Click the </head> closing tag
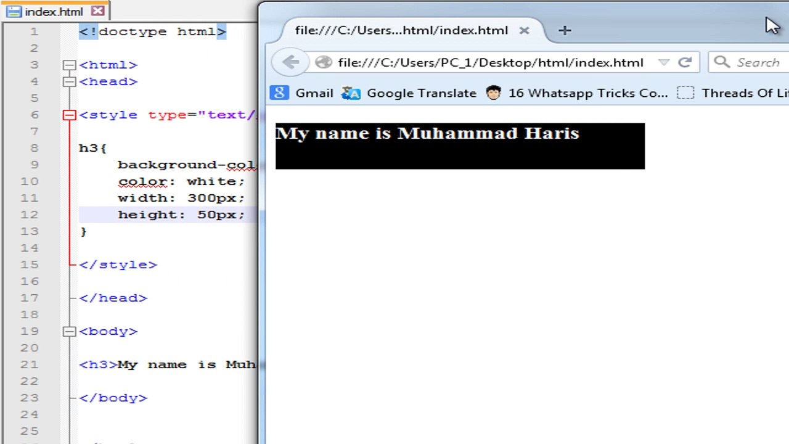This screenshot has height=444, width=789. pos(113,298)
